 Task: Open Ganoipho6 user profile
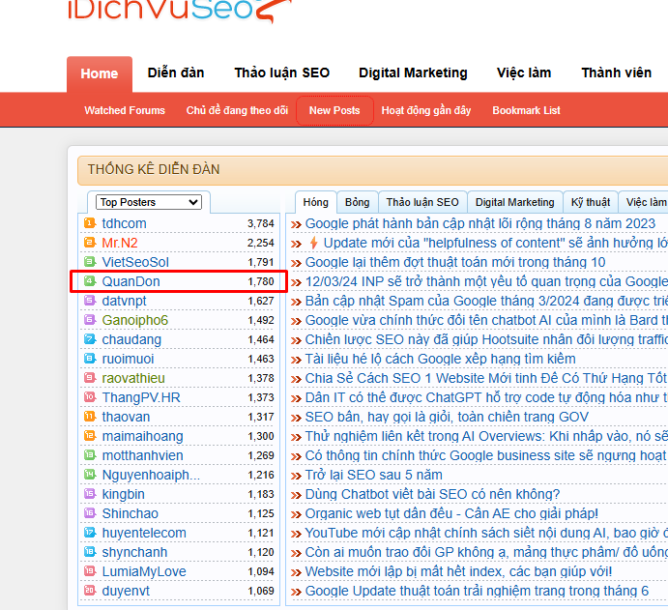point(135,320)
